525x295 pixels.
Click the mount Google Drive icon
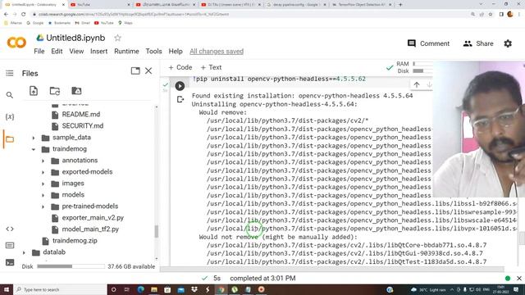tap(76, 91)
